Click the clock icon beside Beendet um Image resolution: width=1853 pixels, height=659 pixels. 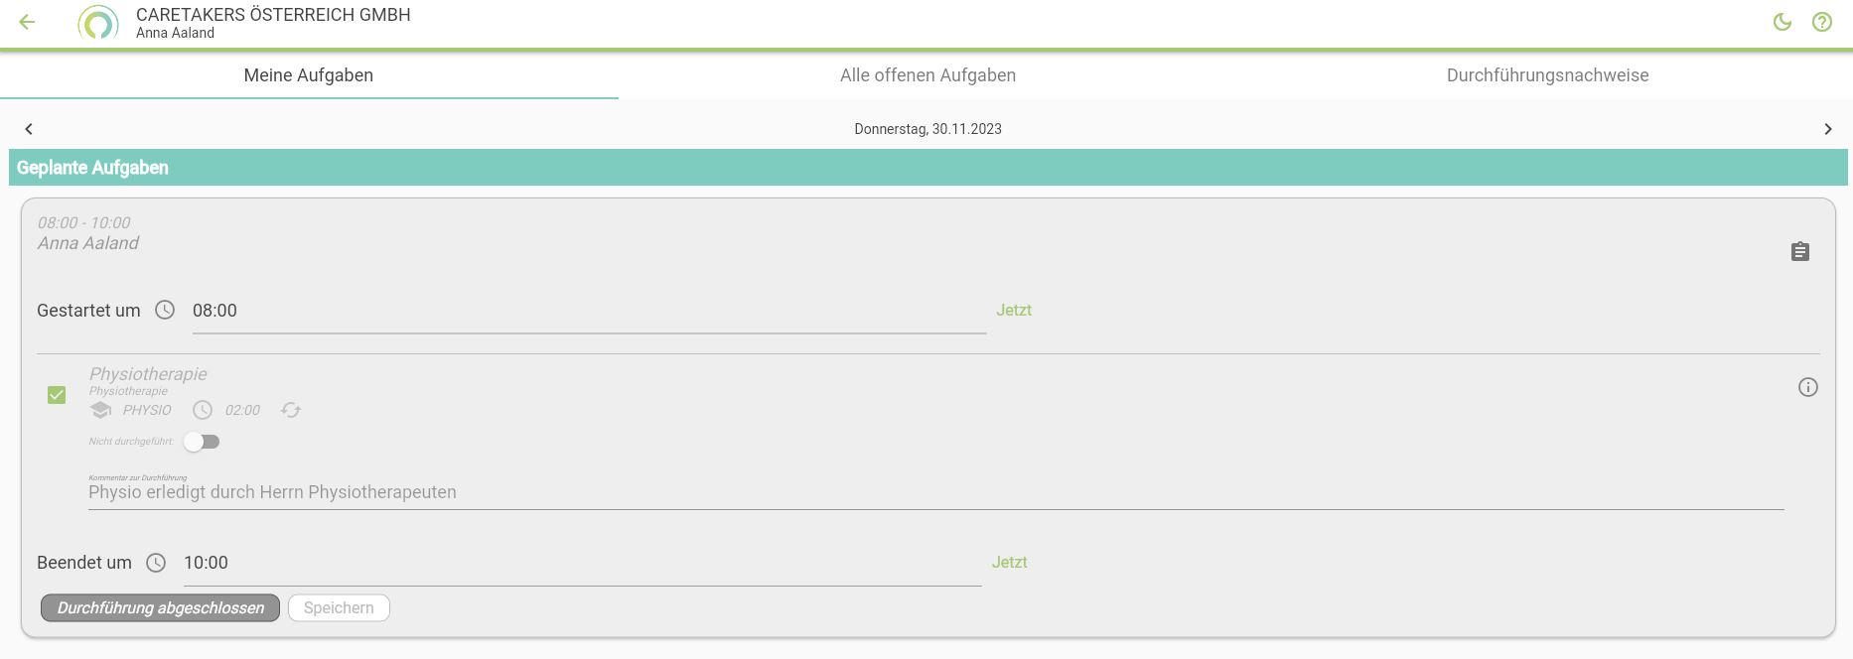coord(156,563)
